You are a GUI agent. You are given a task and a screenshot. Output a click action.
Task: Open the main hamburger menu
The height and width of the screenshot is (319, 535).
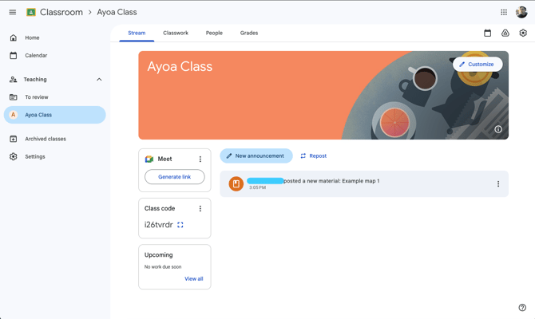(x=13, y=13)
